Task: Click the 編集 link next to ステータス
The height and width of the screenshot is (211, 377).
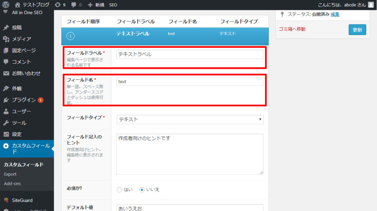Action: point(335,14)
